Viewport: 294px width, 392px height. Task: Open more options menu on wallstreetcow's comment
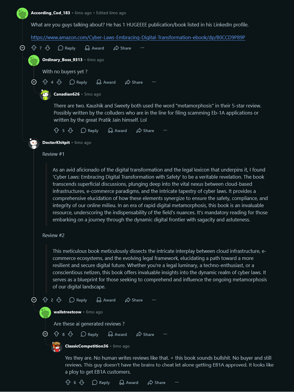pyautogui.click(x=165, y=334)
